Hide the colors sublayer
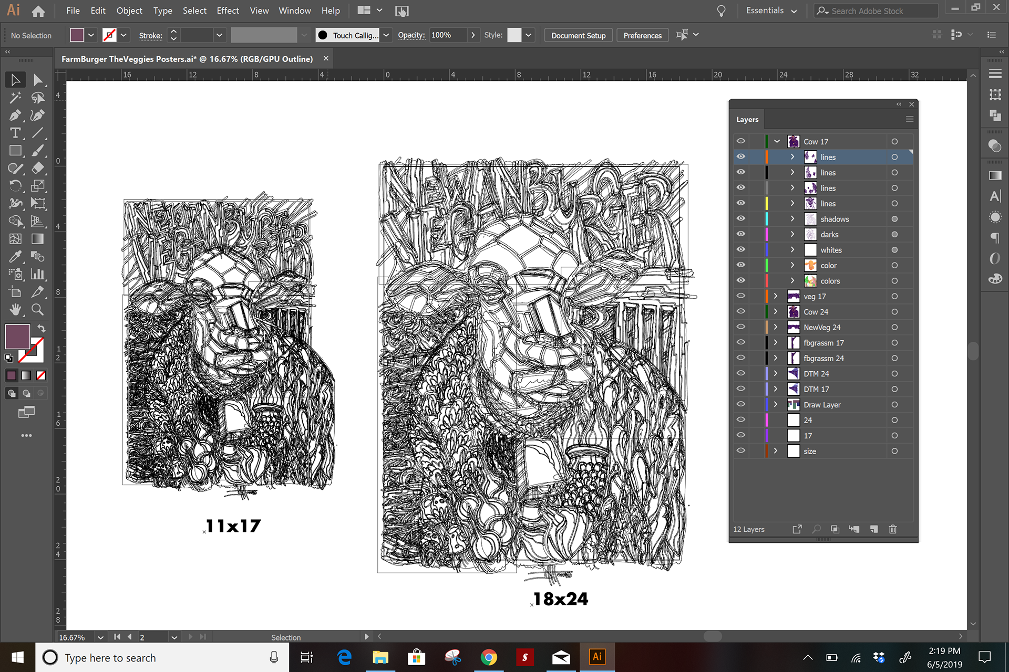1009x672 pixels. click(x=740, y=280)
